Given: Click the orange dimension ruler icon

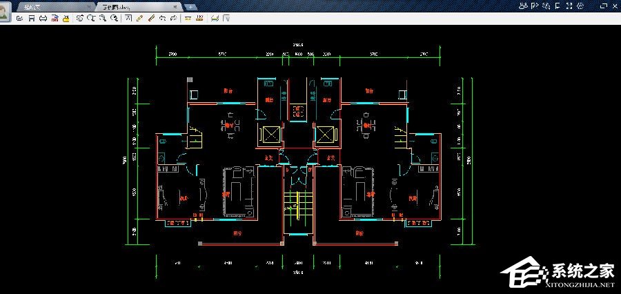Looking at the screenshot, I should [199, 18].
